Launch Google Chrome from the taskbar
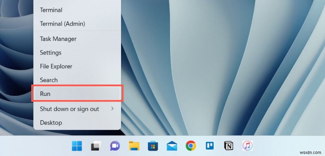The height and width of the screenshot is (156, 325). pyautogui.click(x=191, y=146)
